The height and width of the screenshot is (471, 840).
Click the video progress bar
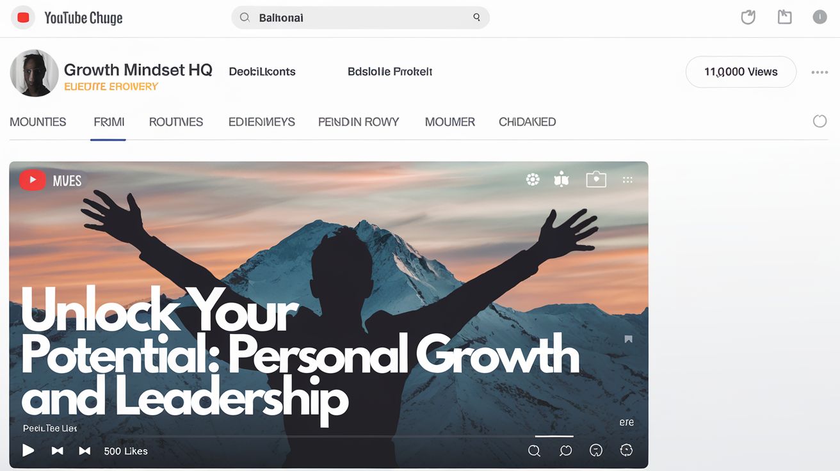[x=329, y=436]
